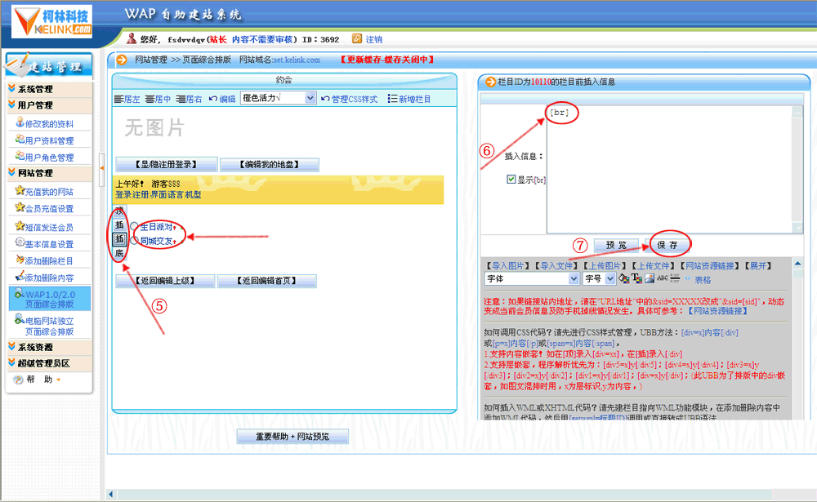This screenshot has width=817, height=502.
Task: Collapse the 网站管理 sidebar section
Action: (50, 173)
